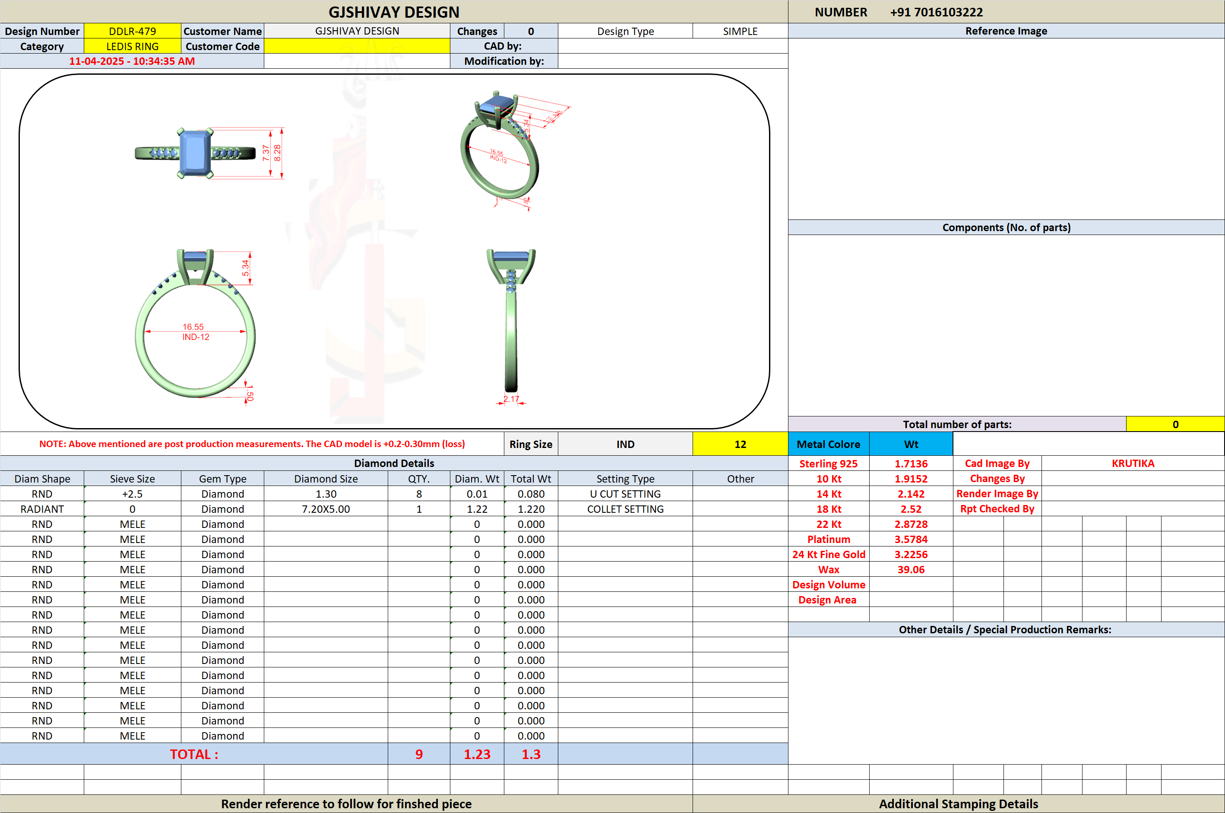Click the perspective view ring rendering
This screenshot has width=1225, height=813.
point(500,146)
